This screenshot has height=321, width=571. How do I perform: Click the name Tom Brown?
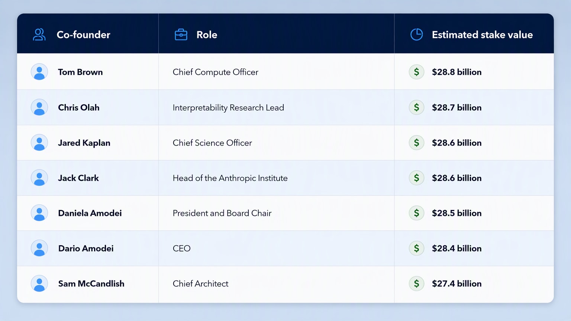tap(80, 72)
